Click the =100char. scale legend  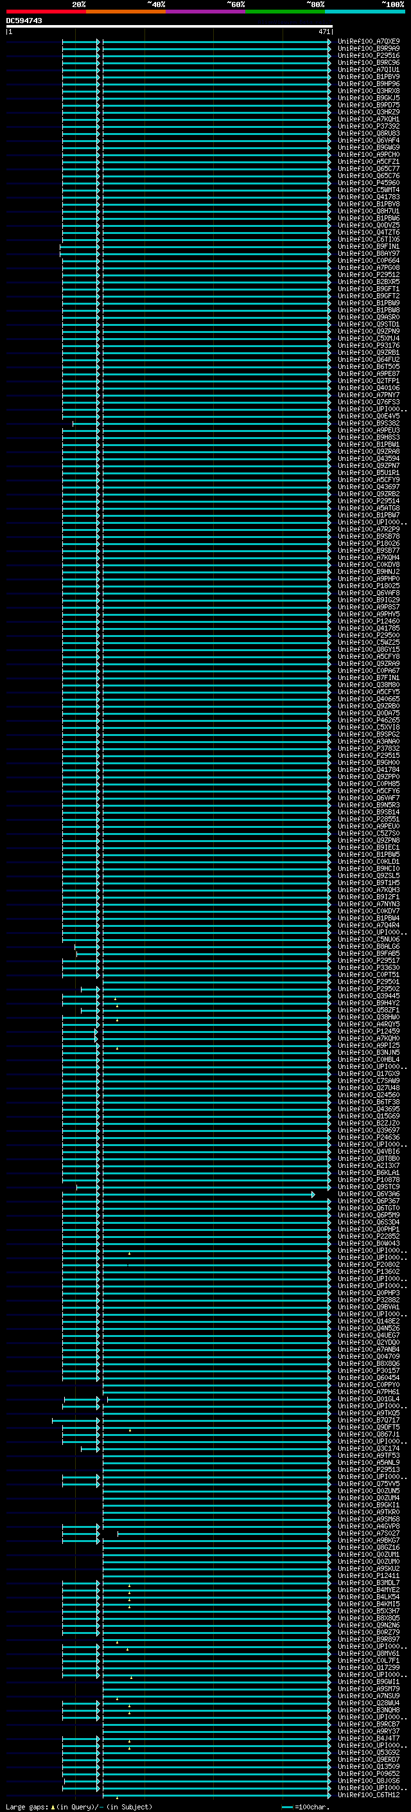tap(306, 1807)
